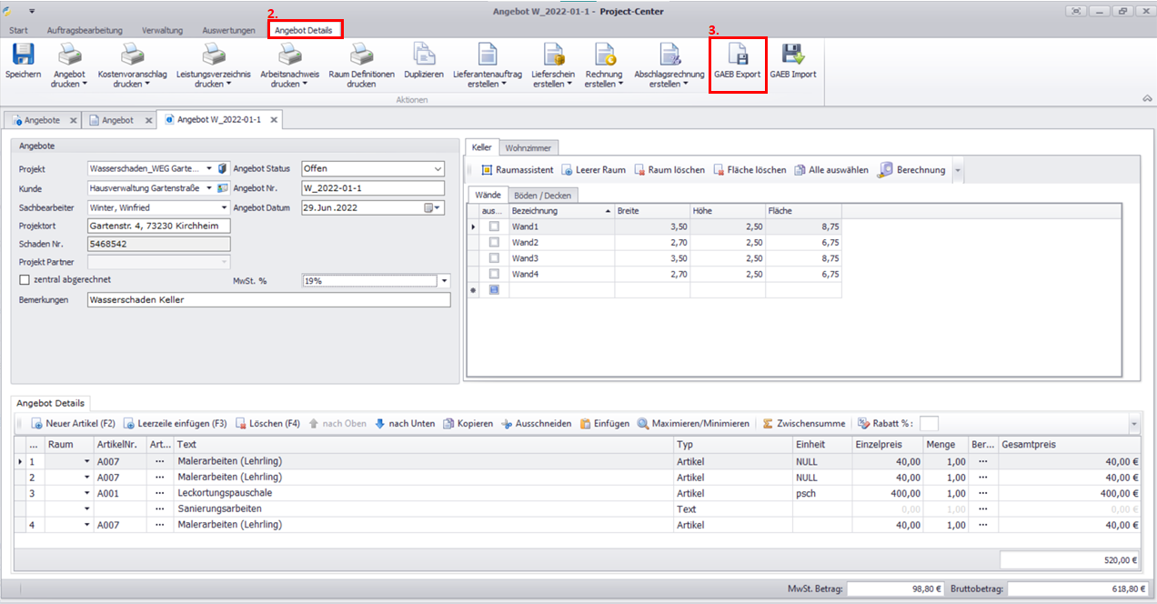Click the Rabatt % input box
This screenshot has width=1157, height=604.
929,424
